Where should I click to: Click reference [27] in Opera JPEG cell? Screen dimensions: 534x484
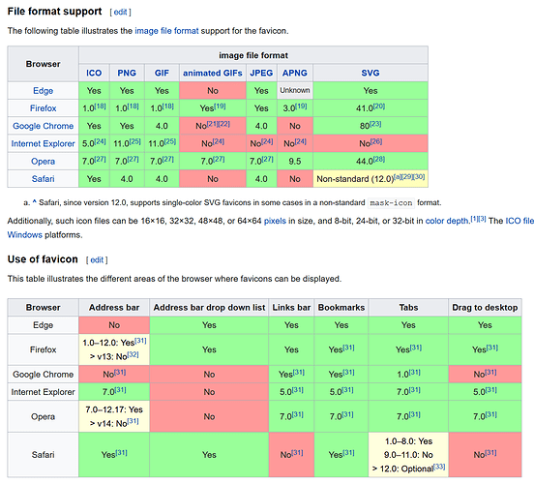(267, 159)
